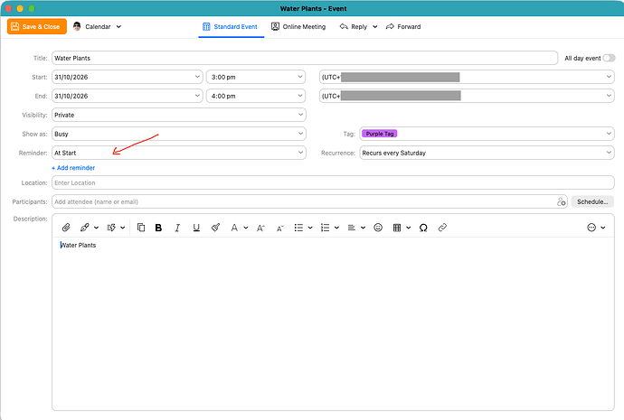Click the emoji smiley icon

tap(378, 228)
